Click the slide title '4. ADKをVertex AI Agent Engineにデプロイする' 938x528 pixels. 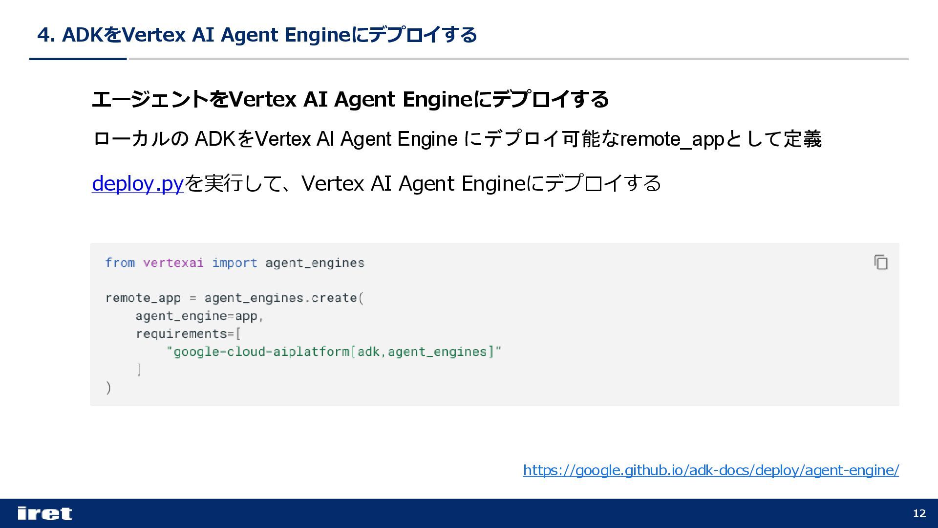[x=257, y=35]
